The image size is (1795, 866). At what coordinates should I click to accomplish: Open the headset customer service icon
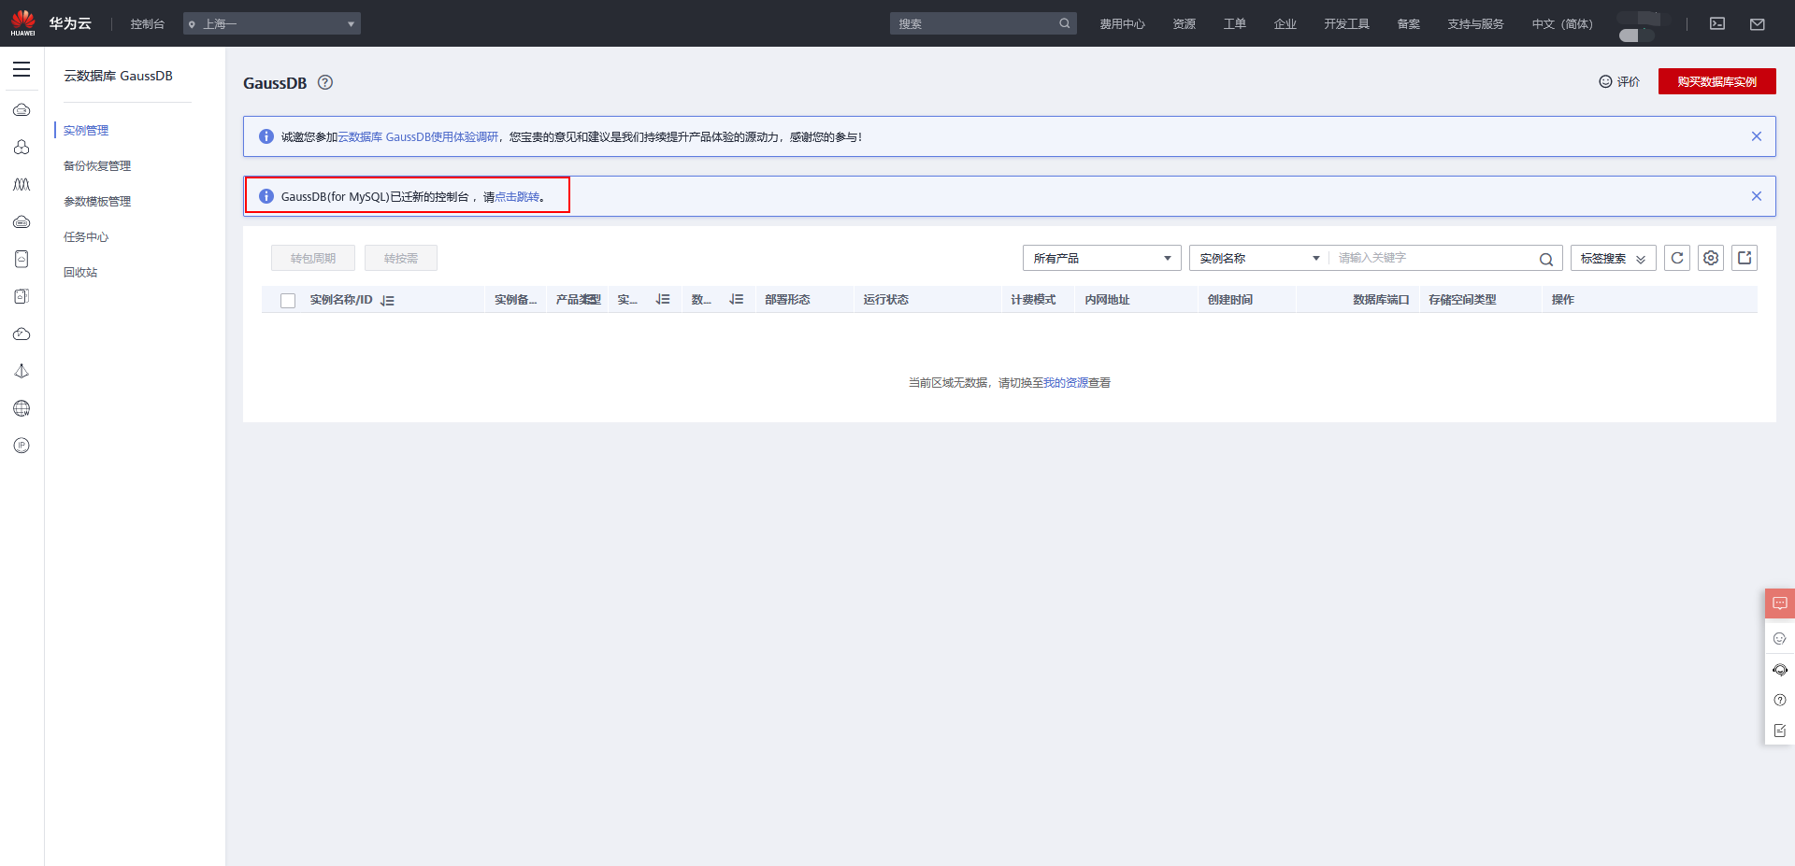coord(1780,670)
